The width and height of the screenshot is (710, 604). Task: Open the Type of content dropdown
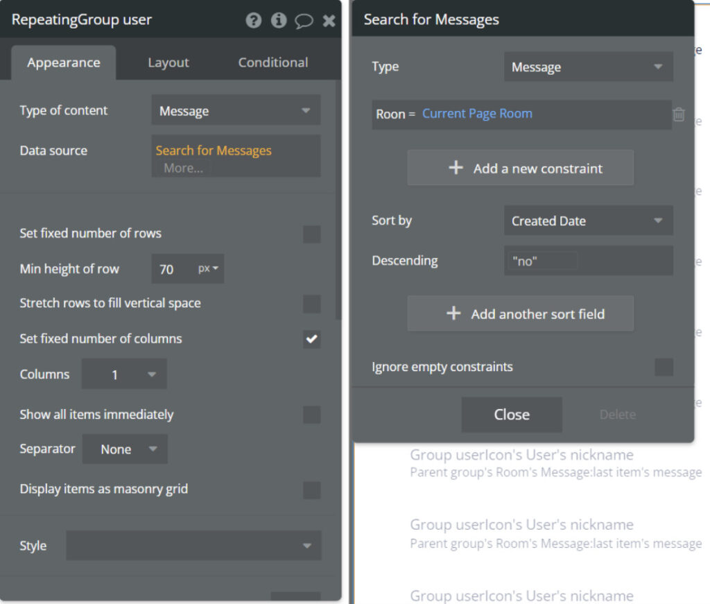click(236, 111)
